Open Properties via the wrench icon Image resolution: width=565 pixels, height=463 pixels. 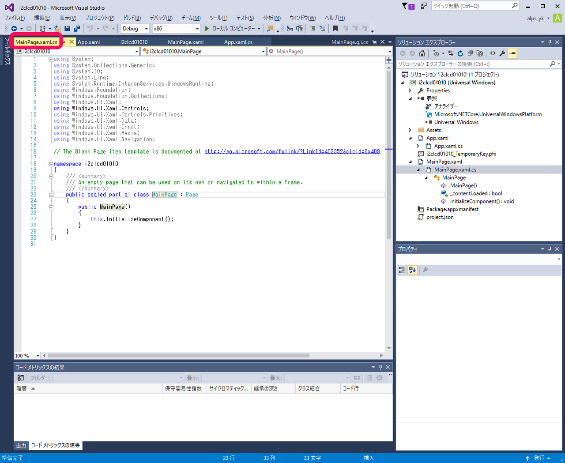[x=502, y=53]
